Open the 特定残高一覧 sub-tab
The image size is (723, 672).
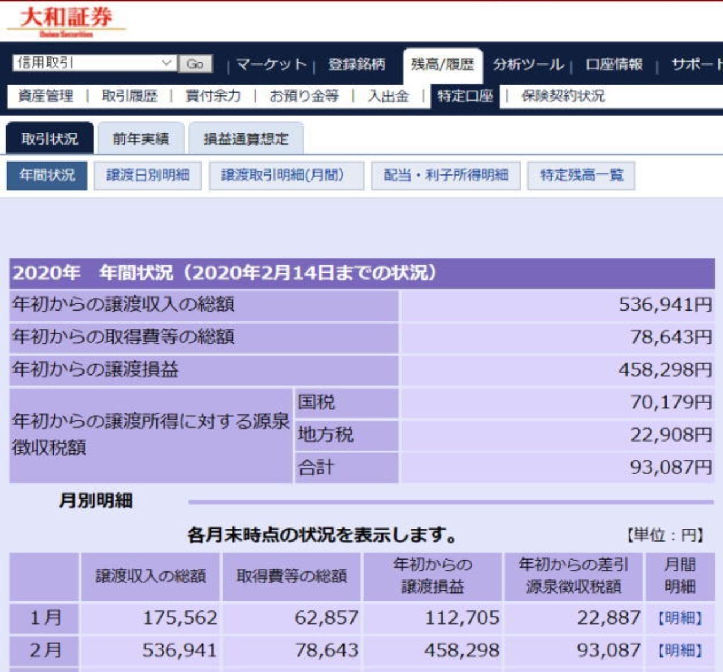[581, 176]
